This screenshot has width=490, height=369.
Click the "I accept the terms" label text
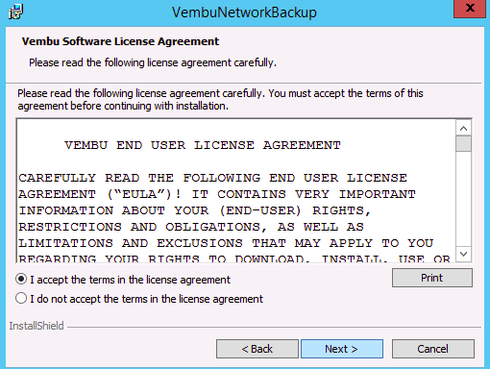[x=130, y=280]
